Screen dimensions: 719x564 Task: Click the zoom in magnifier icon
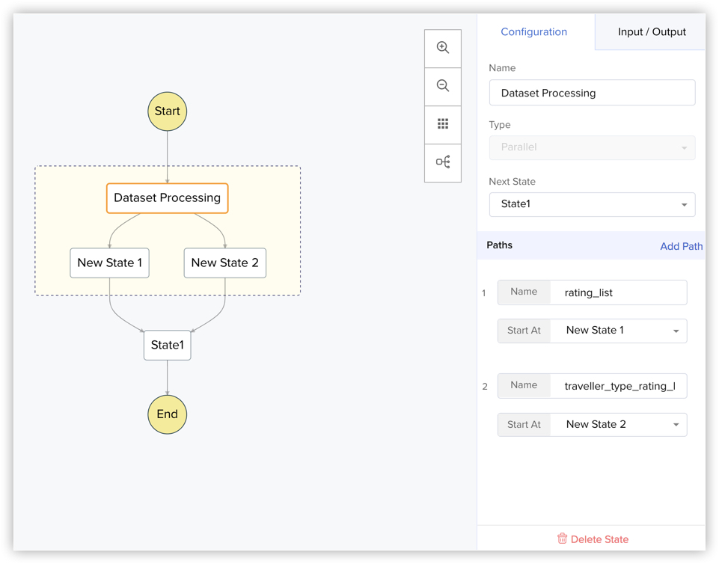click(x=443, y=48)
